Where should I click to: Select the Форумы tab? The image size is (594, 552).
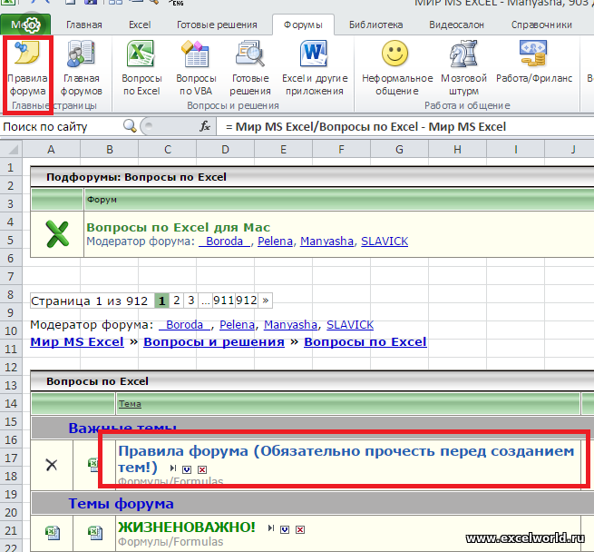pyautogui.click(x=303, y=25)
